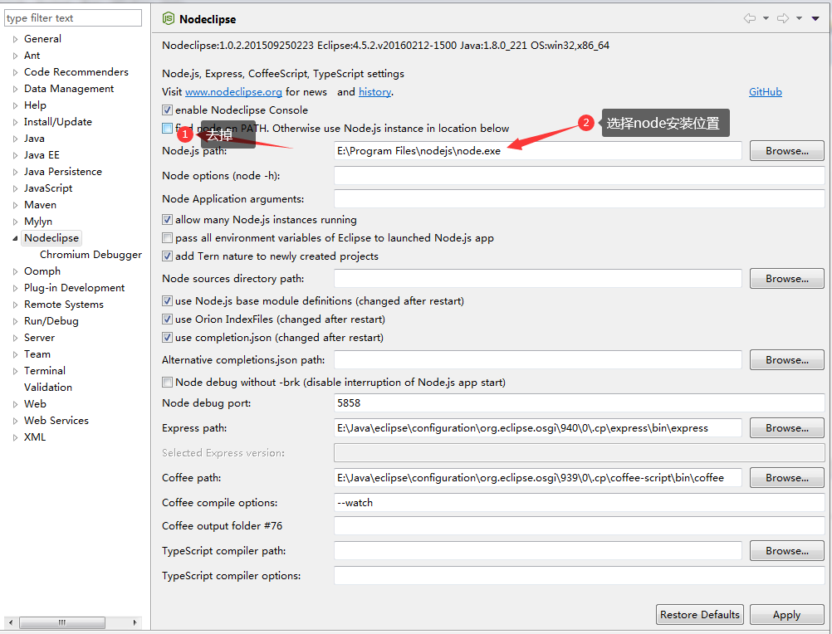Click the TypeScript compiler options field
The image size is (832, 634).
tap(579, 576)
